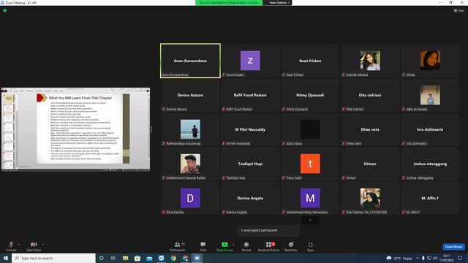Open the audio options arrow beside Unmute

(x=19, y=245)
